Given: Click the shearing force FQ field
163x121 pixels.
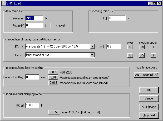Looking at the screenshot, I should 117,18.
